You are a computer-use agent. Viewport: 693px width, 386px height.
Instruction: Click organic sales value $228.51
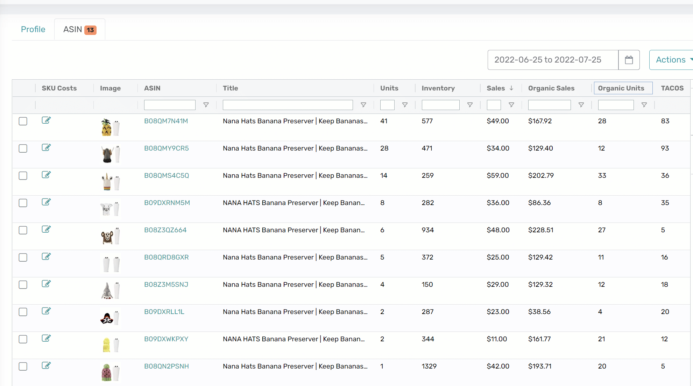point(541,230)
